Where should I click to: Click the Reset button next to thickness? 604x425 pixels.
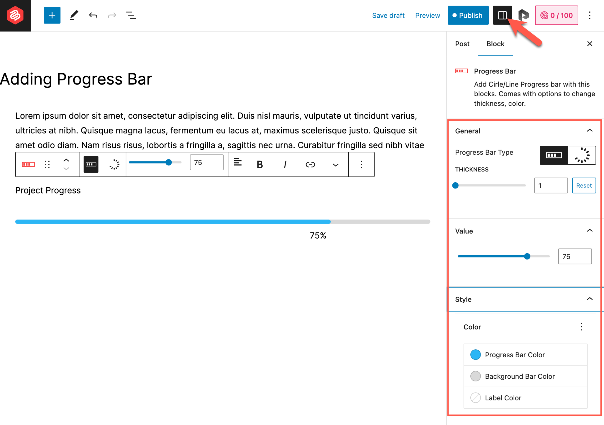[584, 185]
